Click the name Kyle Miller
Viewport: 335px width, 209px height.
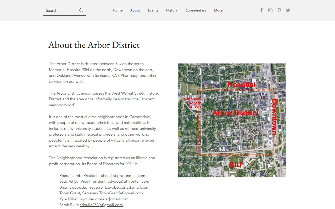click(x=68, y=199)
